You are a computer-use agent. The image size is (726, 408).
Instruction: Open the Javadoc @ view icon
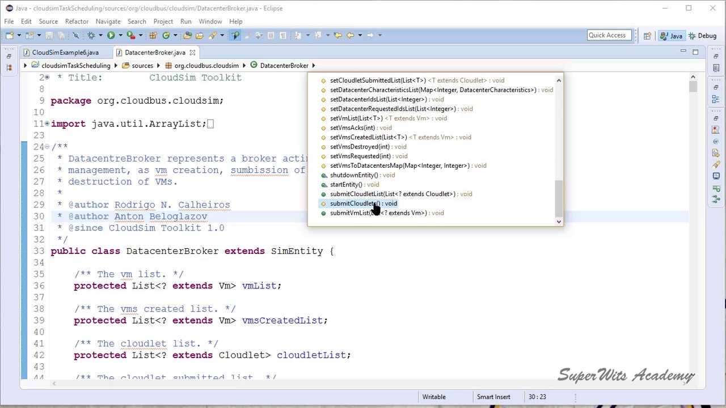point(716,141)
